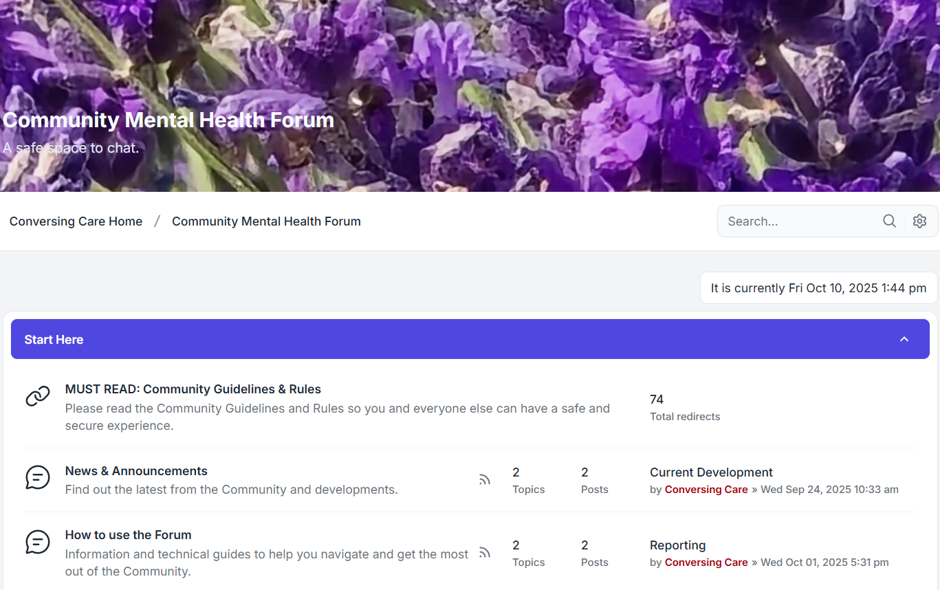Screen dimensions: 940x590
Task: Open Conversing Care profile next to Sep 24 post
Action: (x=706, y=490)
